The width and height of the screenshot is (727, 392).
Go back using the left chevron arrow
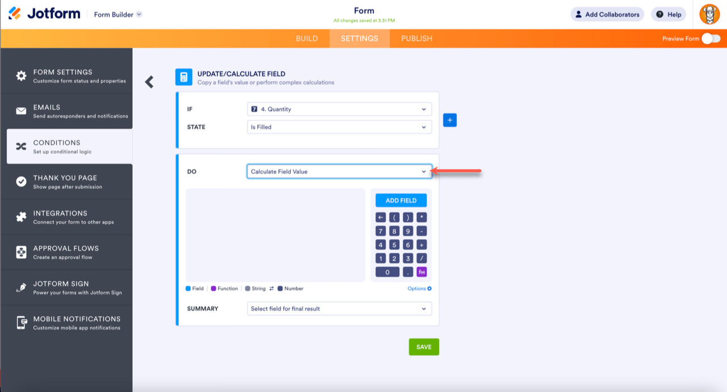(x=149, y=82)
